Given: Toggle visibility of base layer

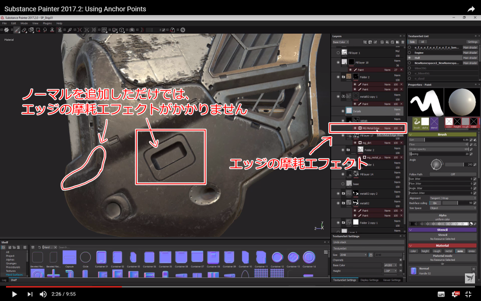Looking at the screenshot, I should click(x=343, y=184).
